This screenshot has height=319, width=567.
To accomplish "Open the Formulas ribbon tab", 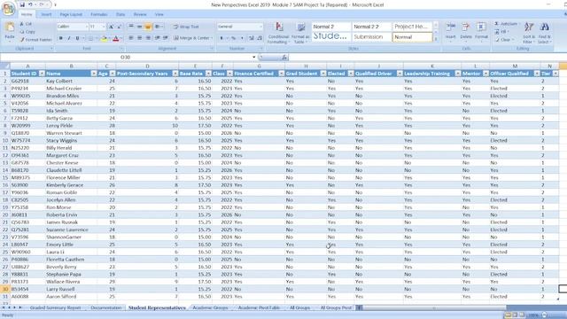I will [98, 14].
